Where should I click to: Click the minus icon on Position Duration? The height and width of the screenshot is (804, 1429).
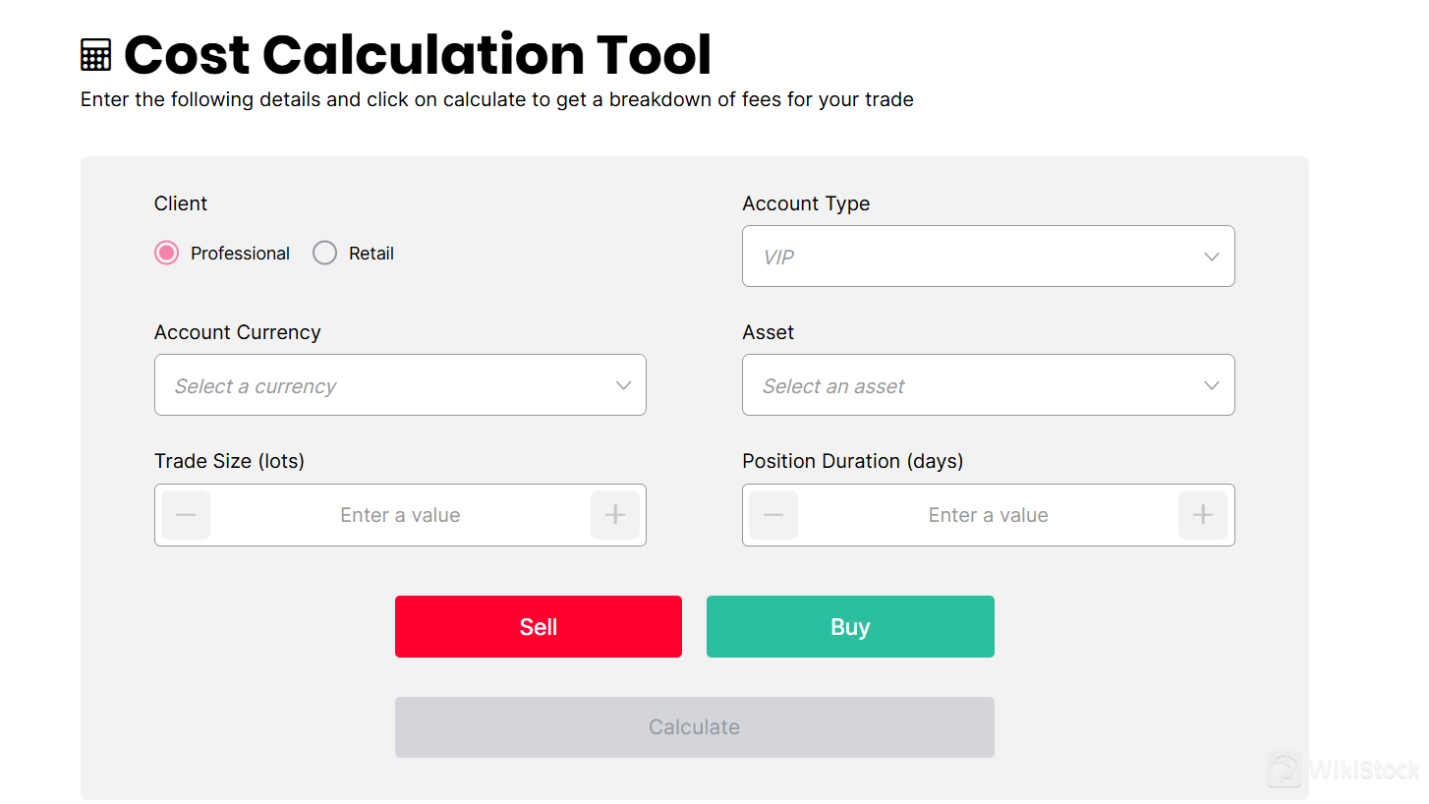pyautogui.click(x=773, y=514)
